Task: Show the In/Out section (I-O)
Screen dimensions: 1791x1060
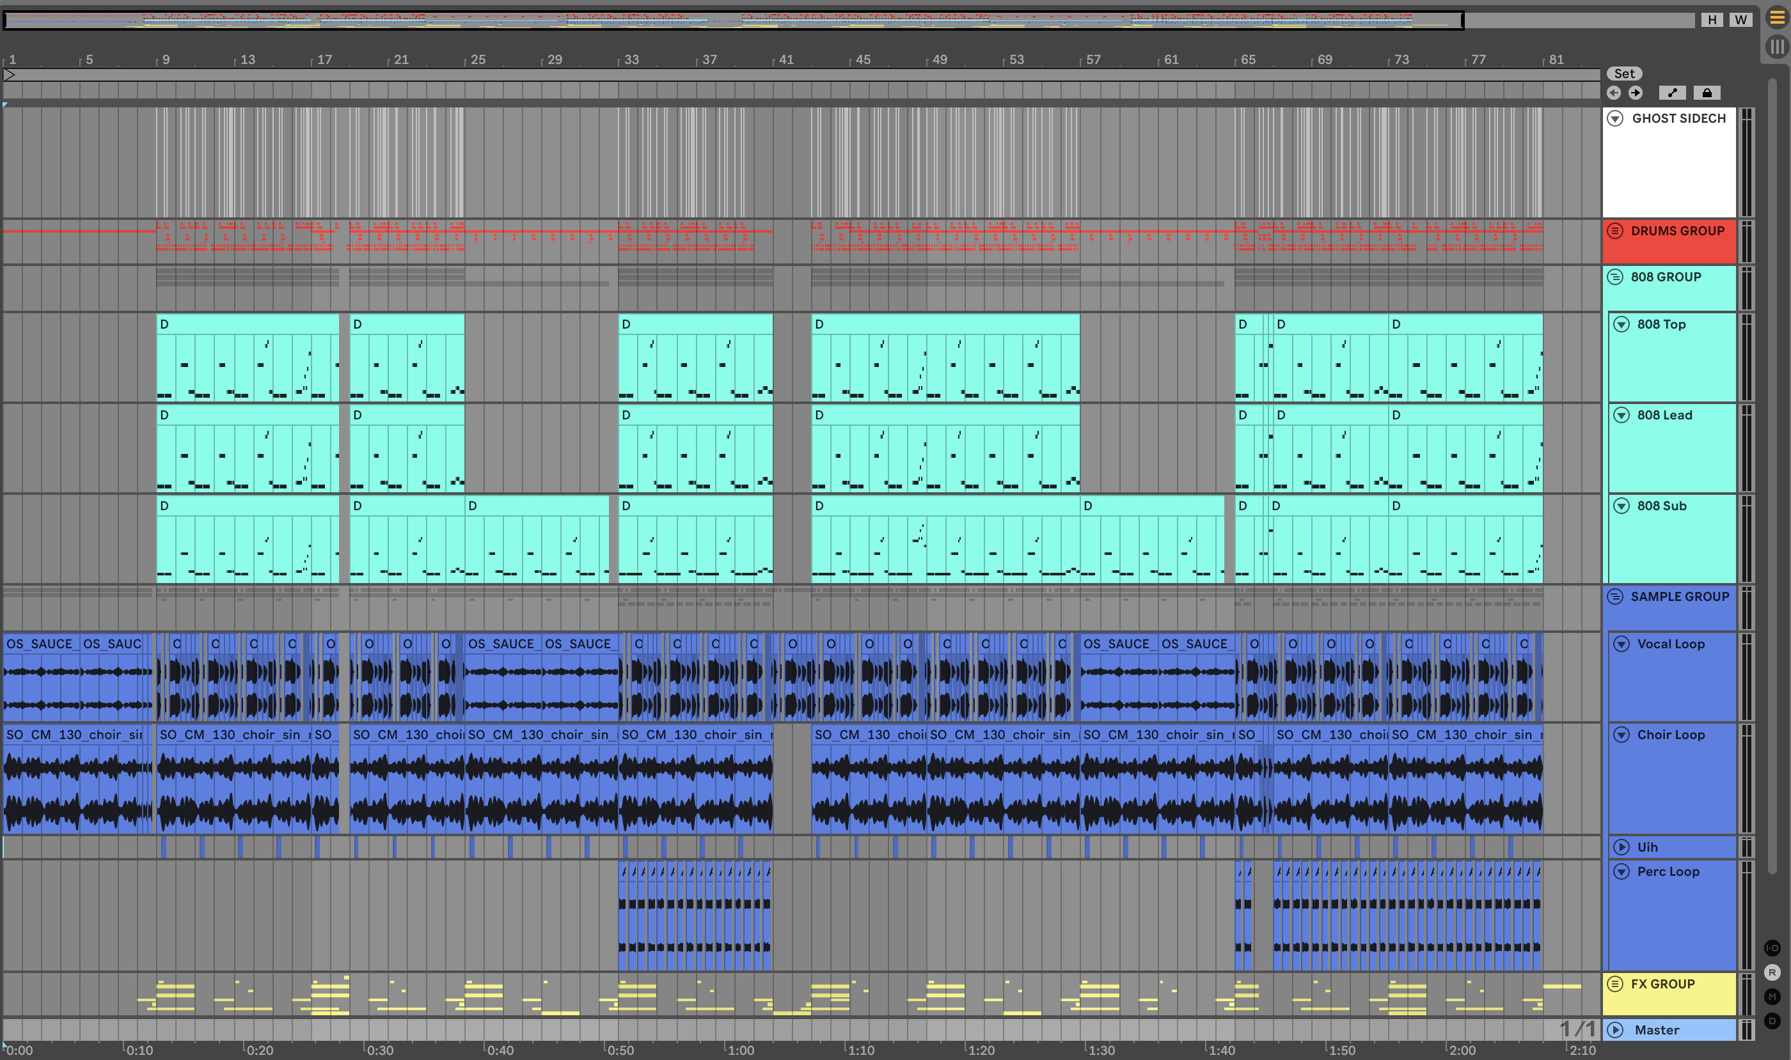Action: pos(1772,948)
